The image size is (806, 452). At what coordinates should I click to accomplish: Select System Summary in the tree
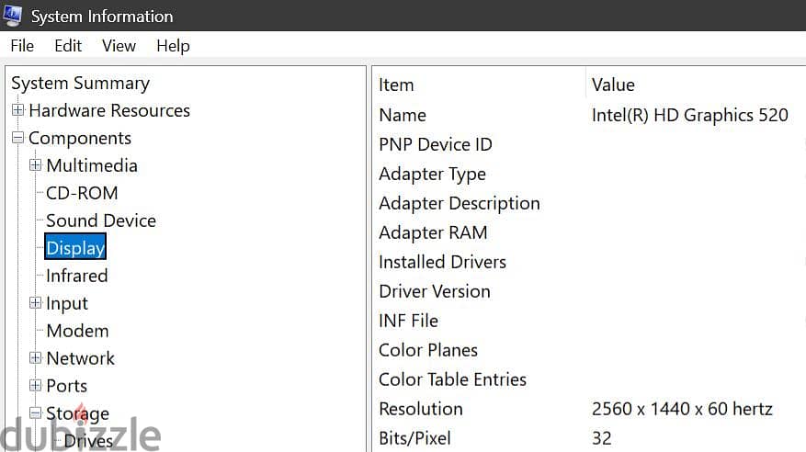pyautogui.click(x=80, y=84)
